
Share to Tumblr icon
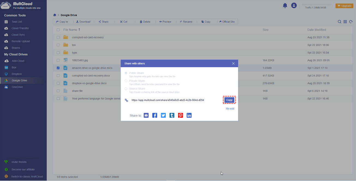(172, 115)
